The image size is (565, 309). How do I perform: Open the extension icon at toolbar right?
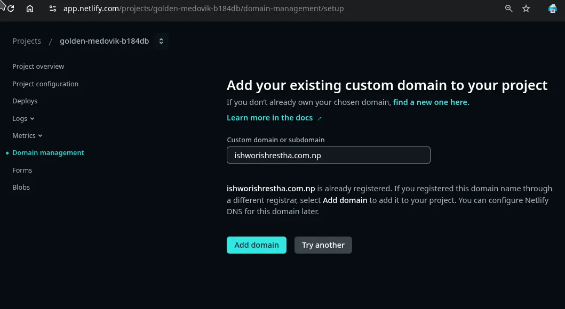553,9
